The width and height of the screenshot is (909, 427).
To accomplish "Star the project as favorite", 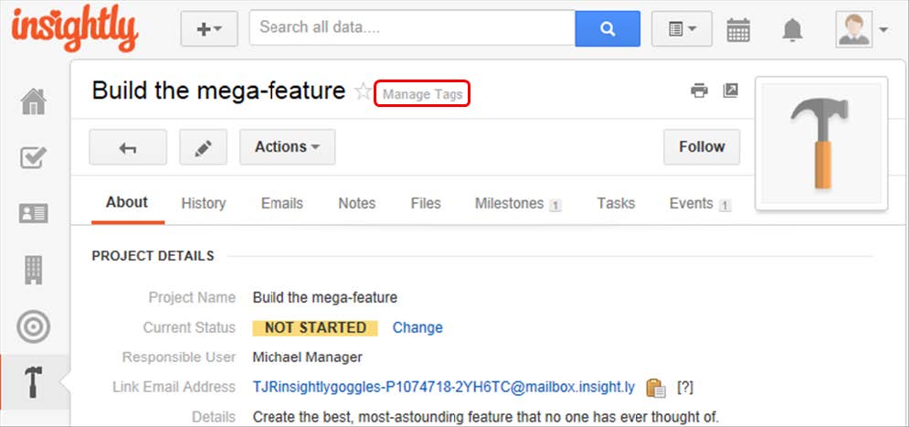I will (363, 91).
